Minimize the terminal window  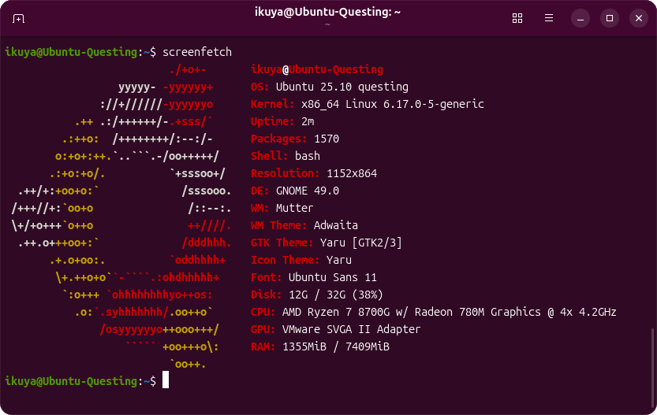pyautogui.click(x=580, y=18)
